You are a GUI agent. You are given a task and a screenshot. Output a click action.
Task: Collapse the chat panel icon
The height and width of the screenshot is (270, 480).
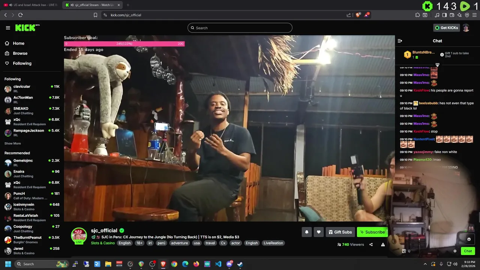(x=400, y=41)
